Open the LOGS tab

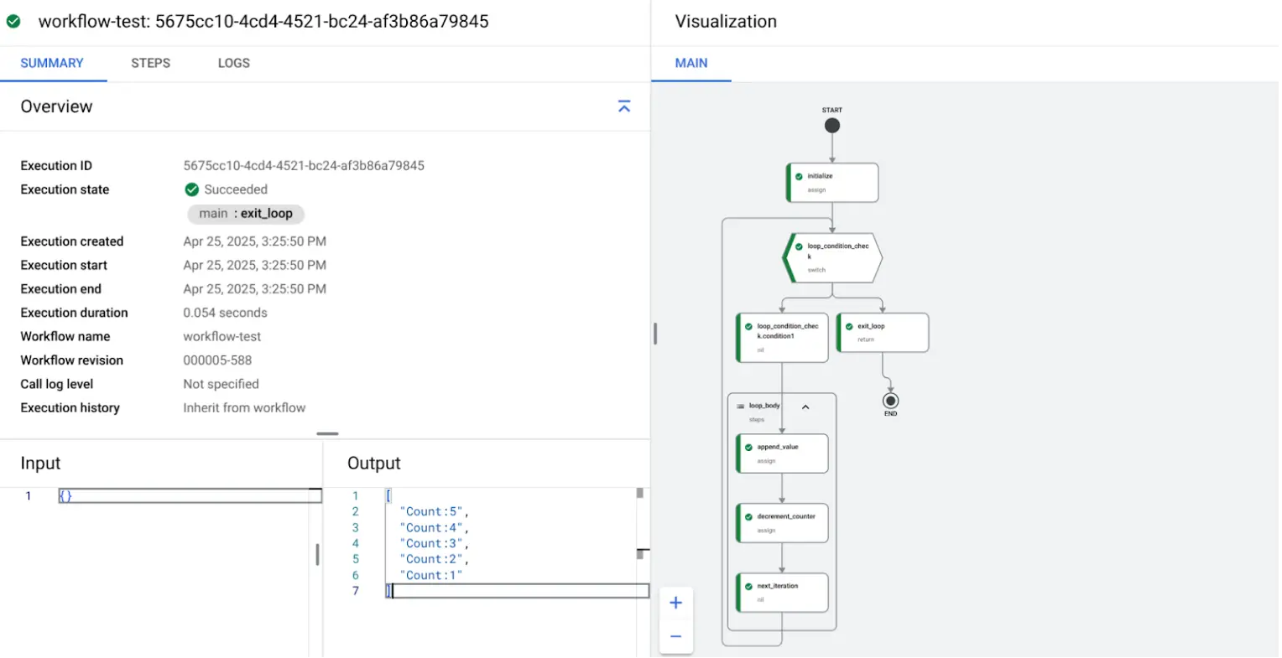pos(233,63)
